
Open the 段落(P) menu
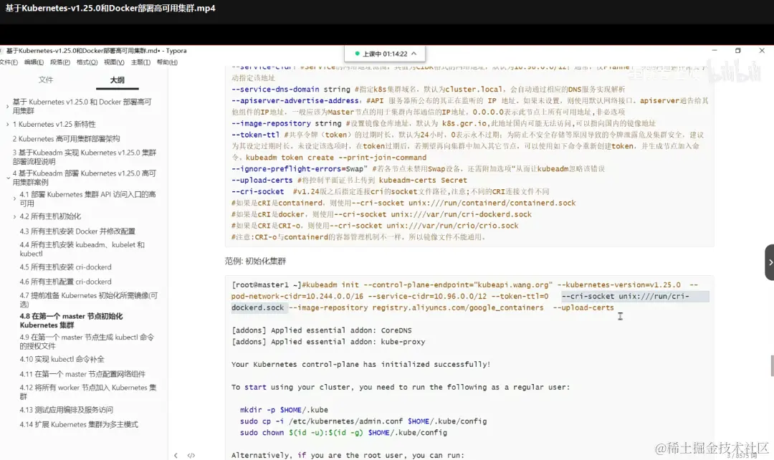pyautogui.click(x=59, y=62)
